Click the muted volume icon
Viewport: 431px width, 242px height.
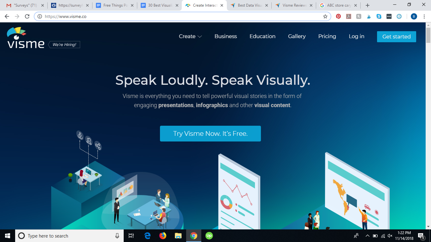tap(390, 236)
